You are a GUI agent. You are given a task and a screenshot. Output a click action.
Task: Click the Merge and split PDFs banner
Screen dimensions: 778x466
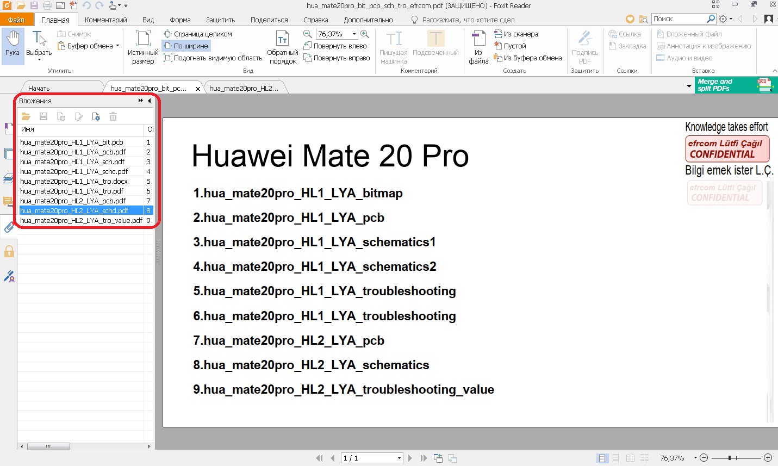736,85
